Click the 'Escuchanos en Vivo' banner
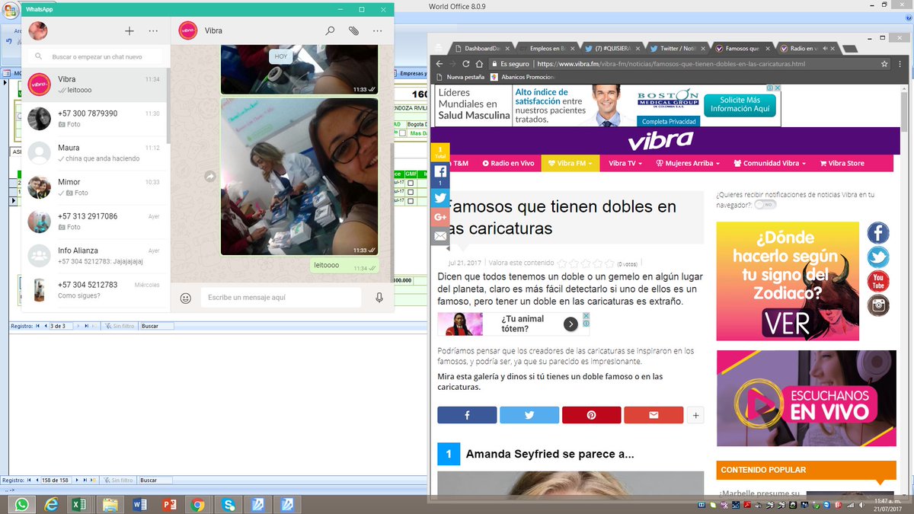The height and width of the screenshot is (514, 914). pos(807,398)
